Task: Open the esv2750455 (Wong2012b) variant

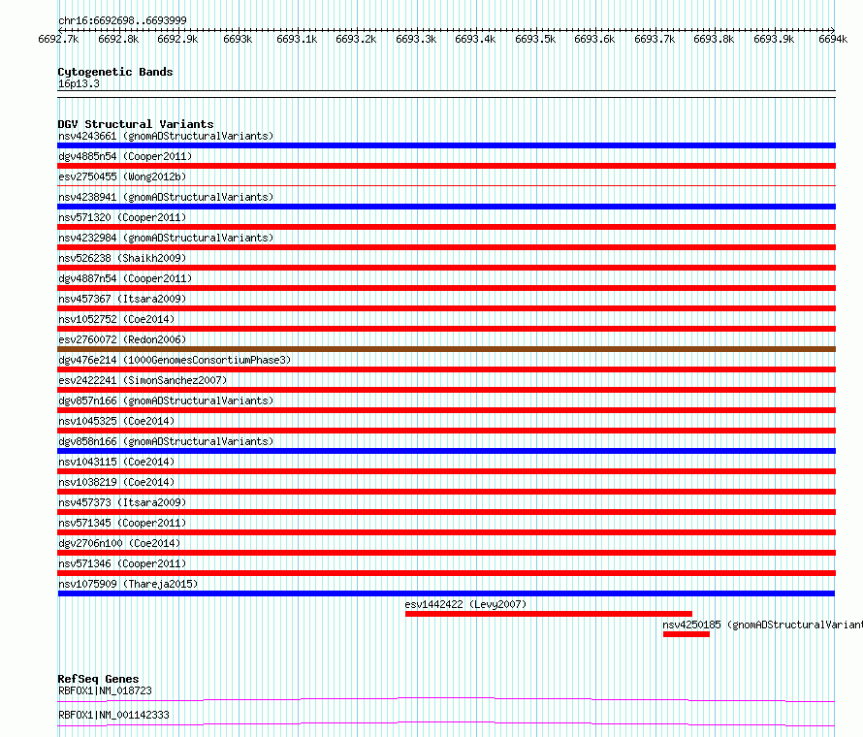Action: 122,176
